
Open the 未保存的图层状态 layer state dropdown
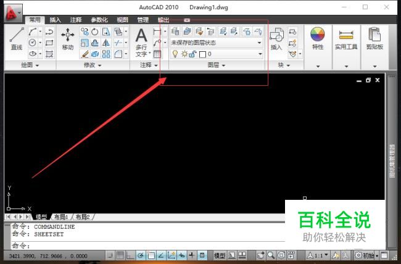pos(217,43)
